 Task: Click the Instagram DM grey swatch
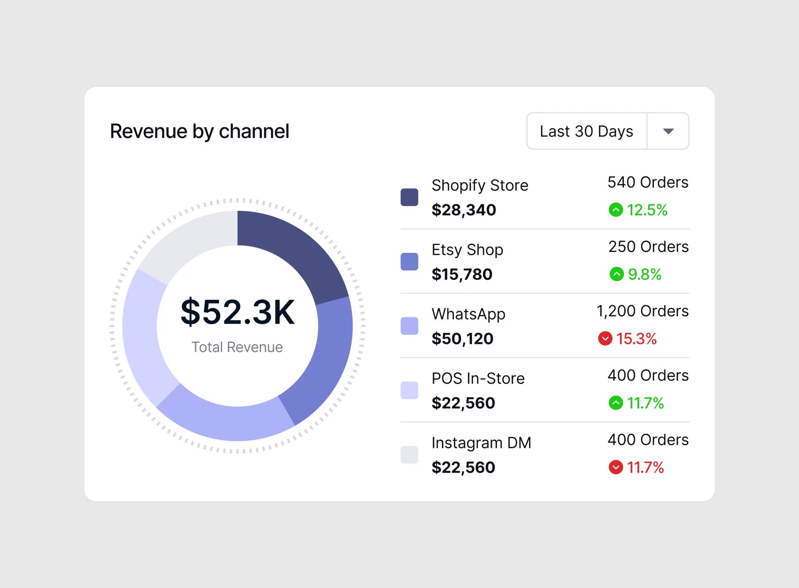pos(409,454)
